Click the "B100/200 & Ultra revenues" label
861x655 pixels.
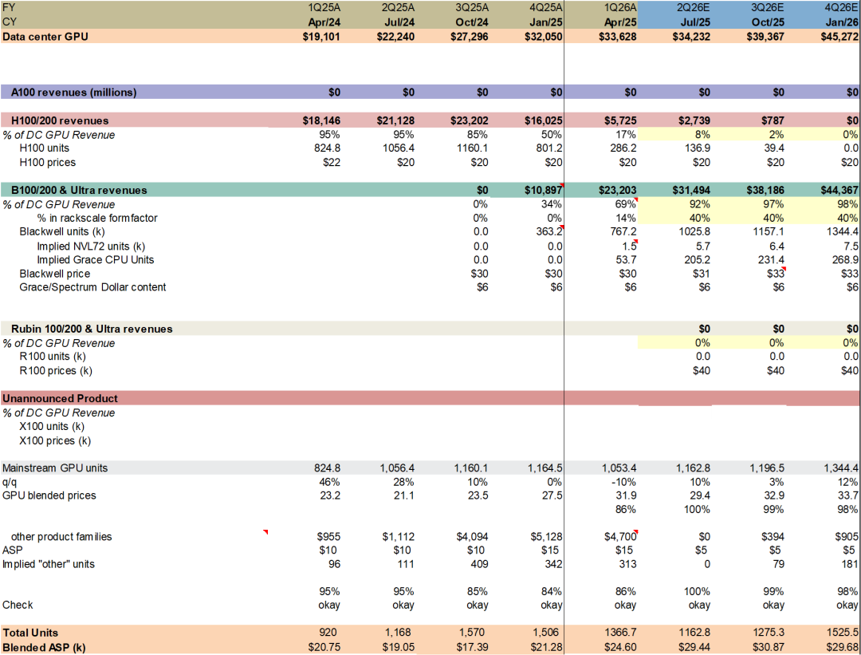79,190
